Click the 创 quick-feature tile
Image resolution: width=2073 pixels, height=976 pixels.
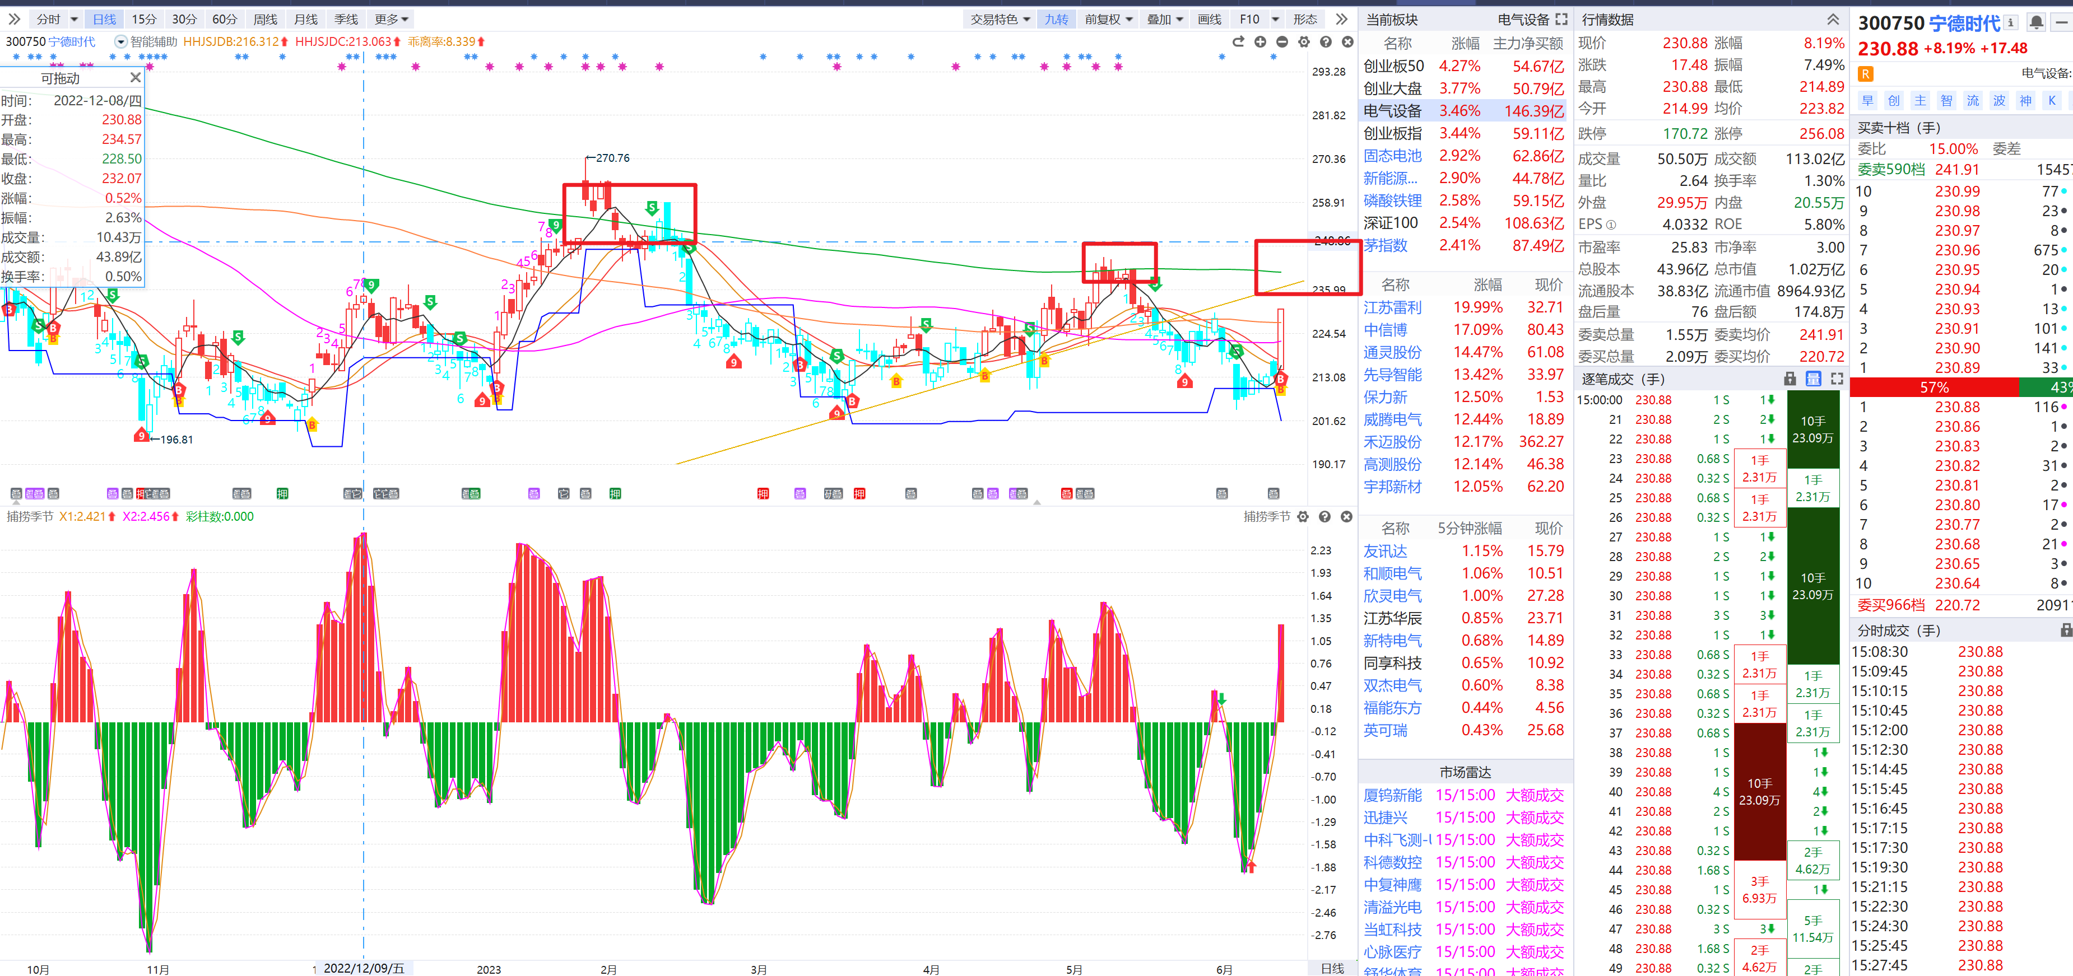tap(1894, 100)
